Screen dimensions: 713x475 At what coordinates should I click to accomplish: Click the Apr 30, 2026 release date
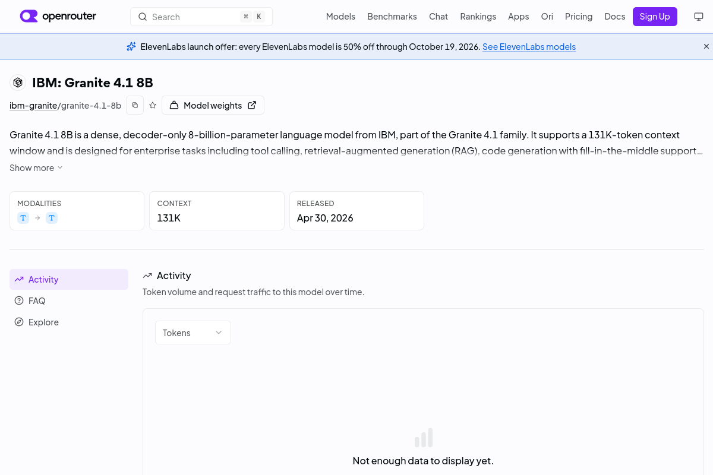tap(325, 218)
